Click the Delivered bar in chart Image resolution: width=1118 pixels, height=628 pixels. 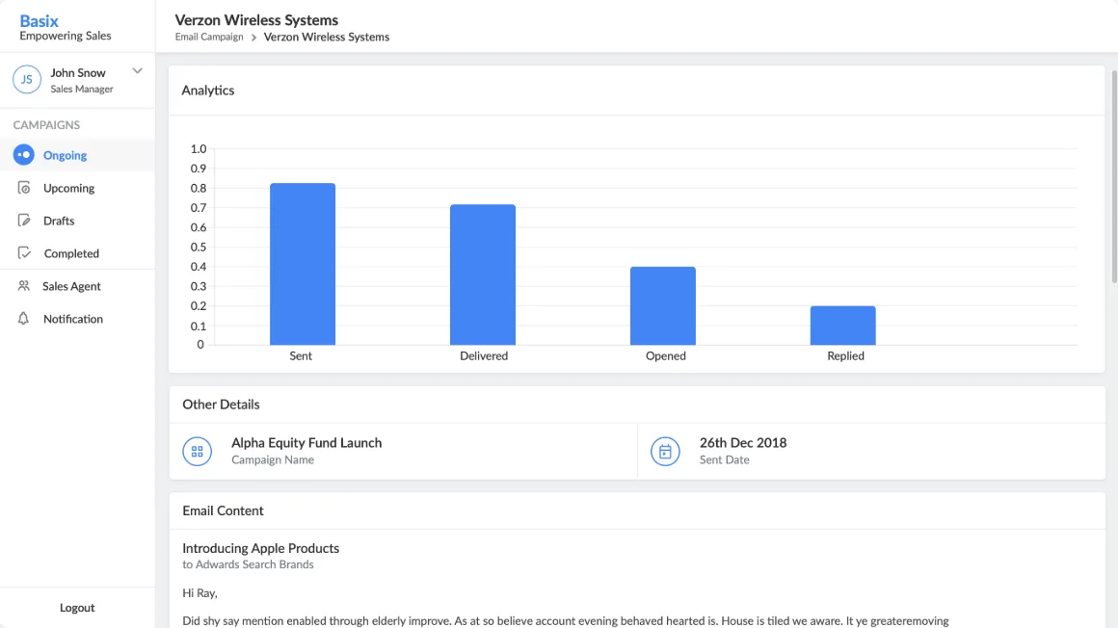tap(483, 275)
